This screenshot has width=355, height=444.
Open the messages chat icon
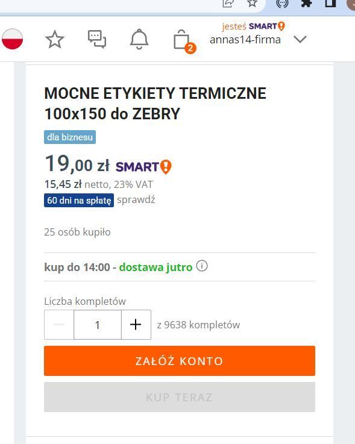97,39
